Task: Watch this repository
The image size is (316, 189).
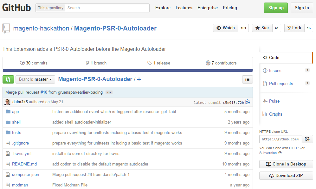Action: point(226,28)
